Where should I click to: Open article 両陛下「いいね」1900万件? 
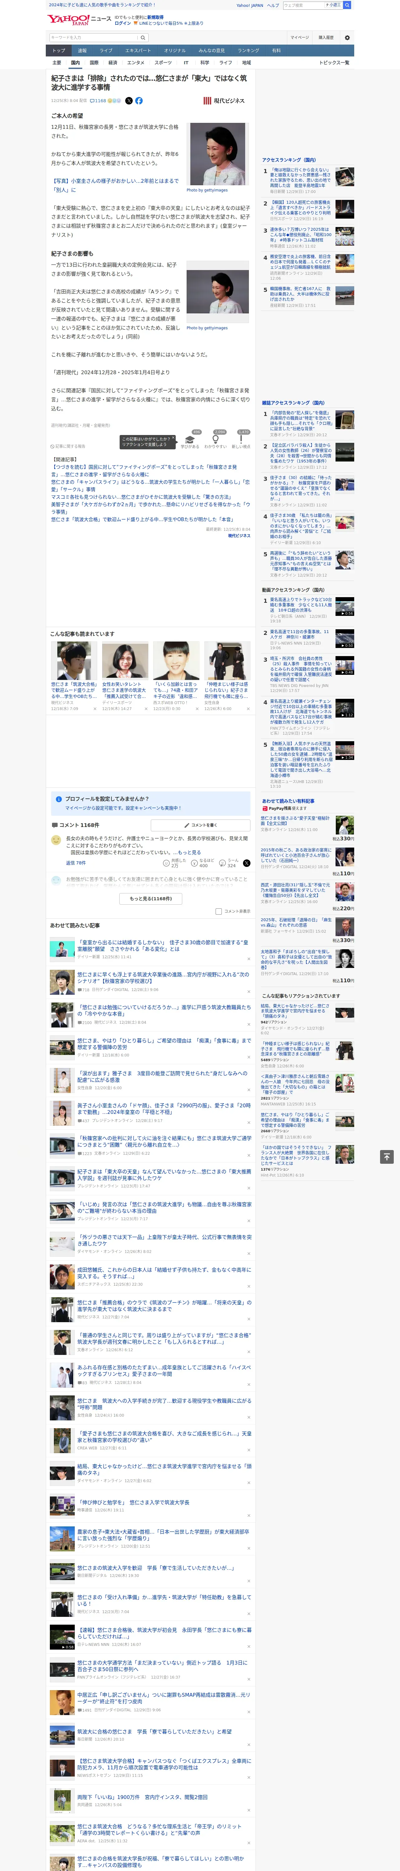pyautogui.click(x=142, y=1797)
